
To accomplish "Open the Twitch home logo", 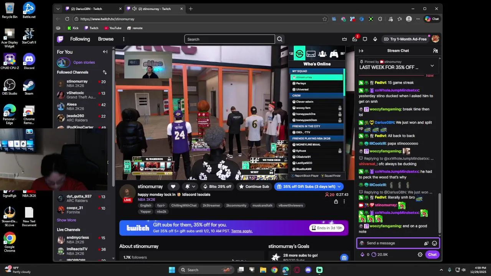I will tap(60, 39).
